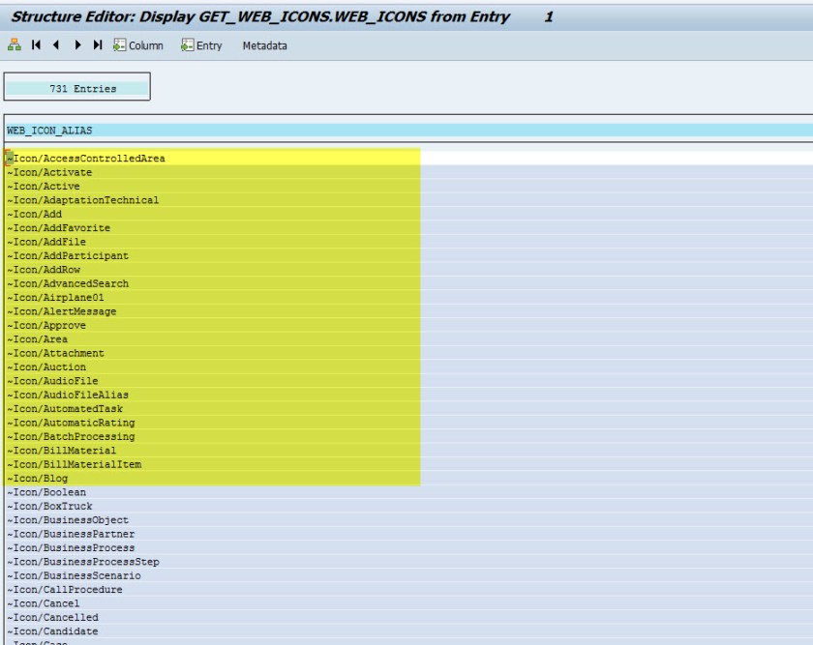Select row ~Icon/AudioFile
This screenshot has width=813, height=645.
[408, 381]
